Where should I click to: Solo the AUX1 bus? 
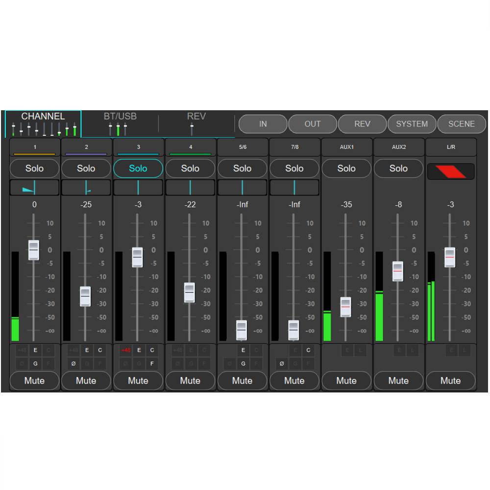346,168
